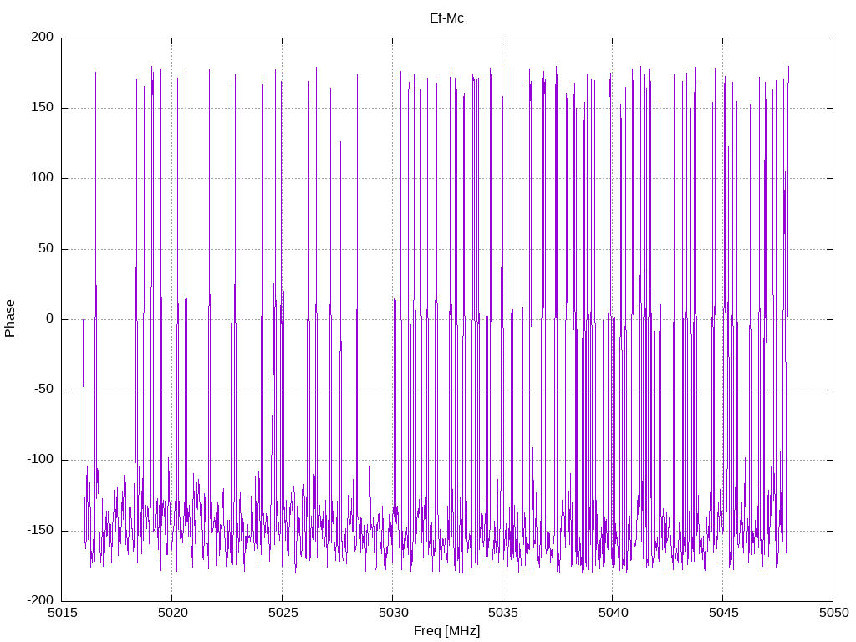Click the x-axis tick value "5025"
The height and width of the screenshot is (642, 856).
click(x=283, y=613)
